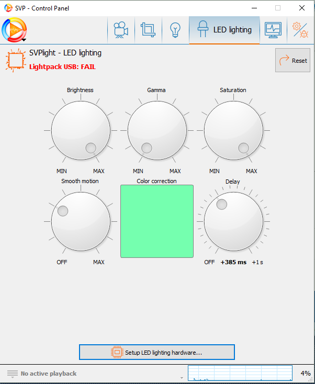
Task: Expand the small arrow beside CPU graph
Action: point(182,378)
